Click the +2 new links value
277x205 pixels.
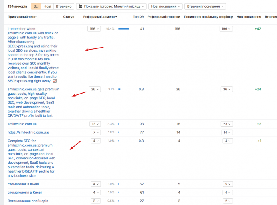pos(259,124)
